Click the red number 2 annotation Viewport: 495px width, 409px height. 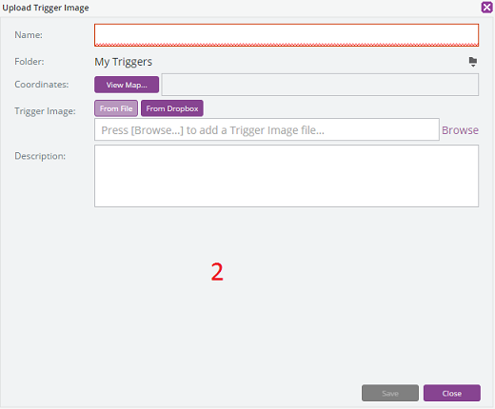pyautogui.click(x=217, y=272)
